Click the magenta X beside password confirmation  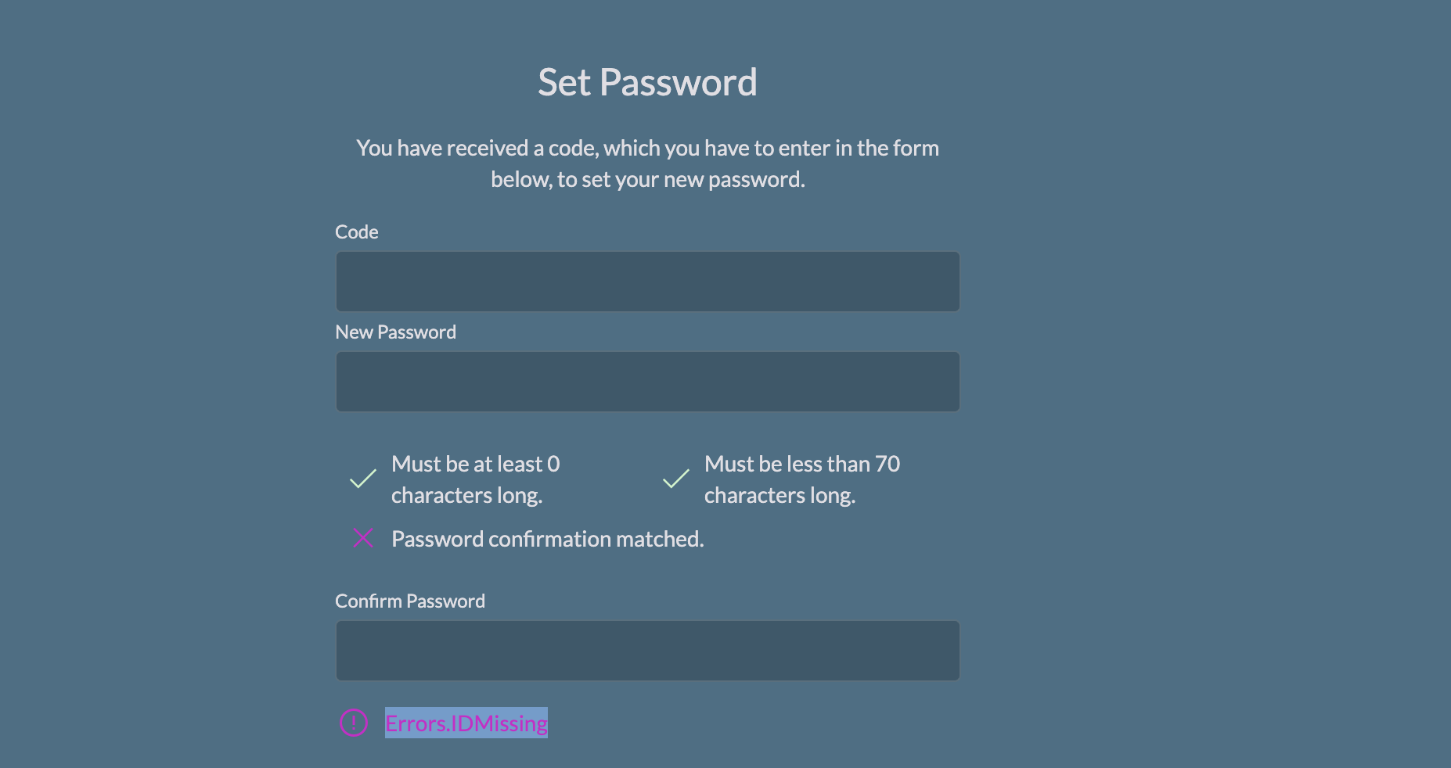point(363,538)
